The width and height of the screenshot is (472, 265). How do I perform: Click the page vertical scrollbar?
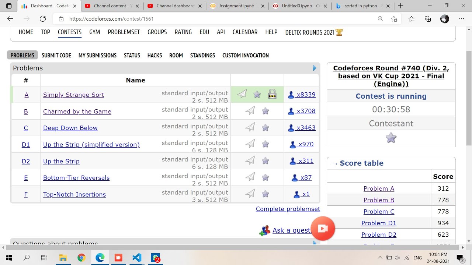pos(469,98)
